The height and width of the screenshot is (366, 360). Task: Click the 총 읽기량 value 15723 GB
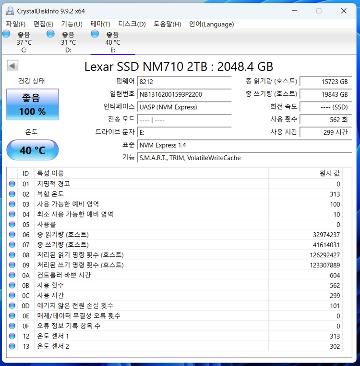coord(326,81)
